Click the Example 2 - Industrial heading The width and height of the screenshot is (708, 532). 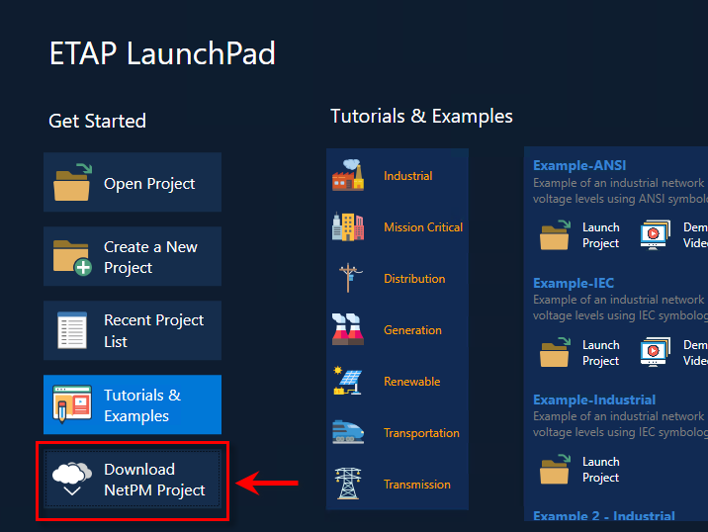coord(604,515)
